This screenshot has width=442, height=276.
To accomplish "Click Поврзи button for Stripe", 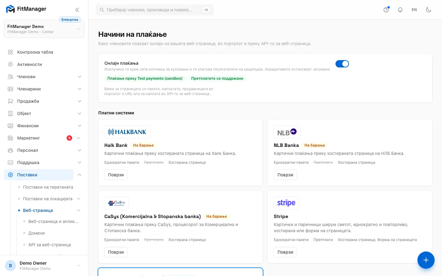I will point(285,252).
